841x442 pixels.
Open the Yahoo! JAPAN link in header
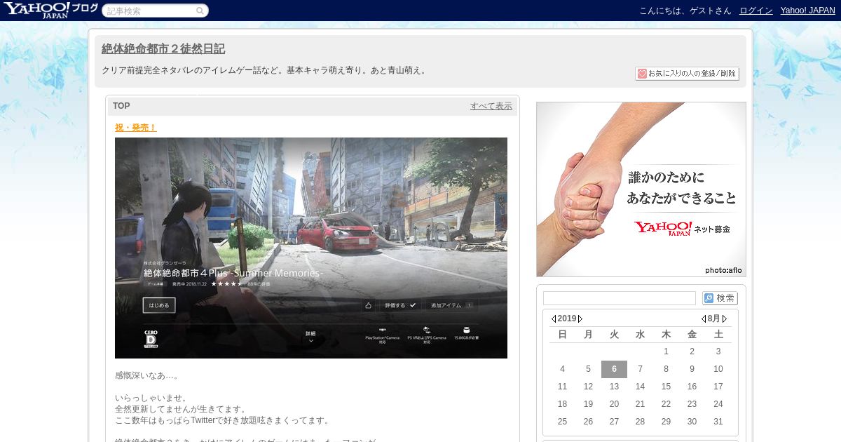808,11
